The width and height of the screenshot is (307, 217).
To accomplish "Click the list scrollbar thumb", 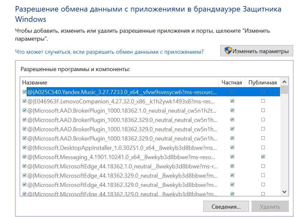I will [285, 90].
